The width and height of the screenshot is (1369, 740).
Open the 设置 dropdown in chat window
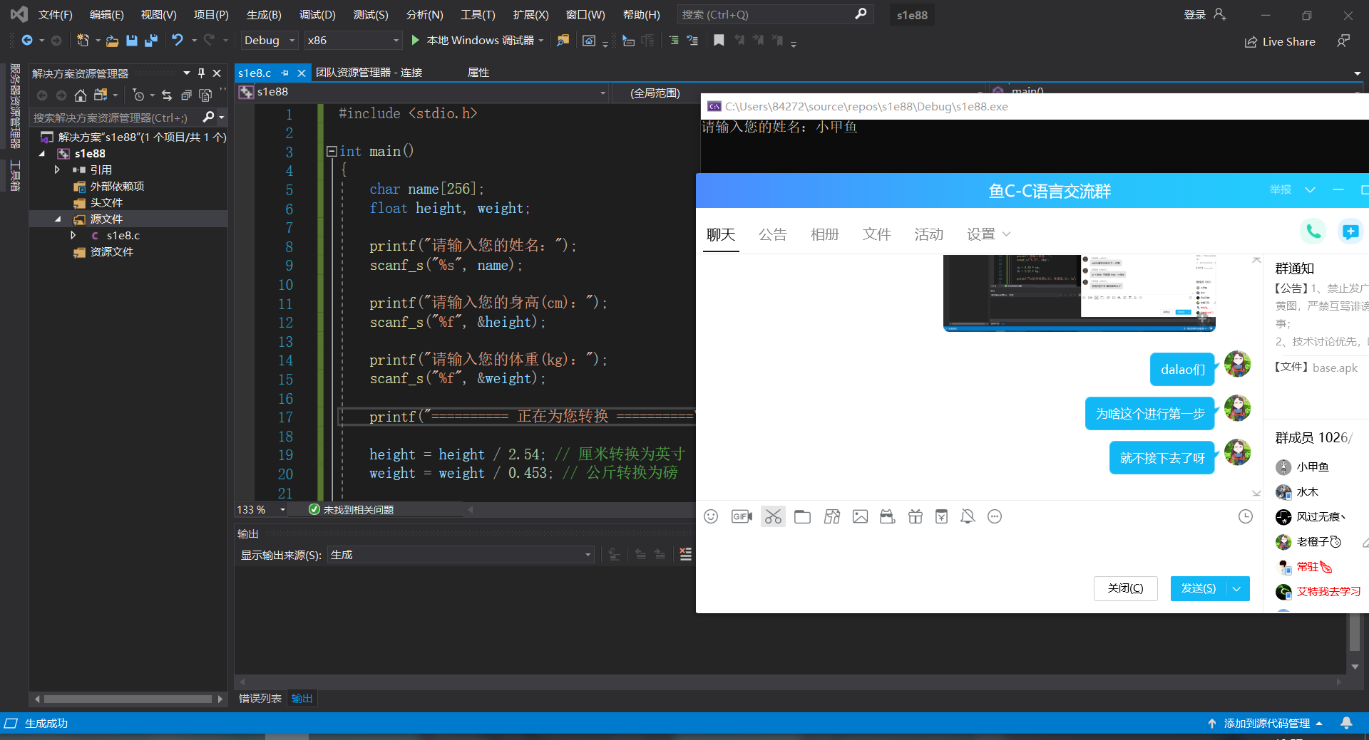[x=988, y=234]
